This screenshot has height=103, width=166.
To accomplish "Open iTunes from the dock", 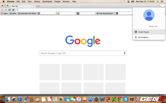I will pos(79,99).
